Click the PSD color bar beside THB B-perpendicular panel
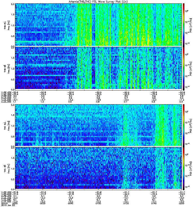This screenshot has width=194, height=207. click(x=184, y=25)
